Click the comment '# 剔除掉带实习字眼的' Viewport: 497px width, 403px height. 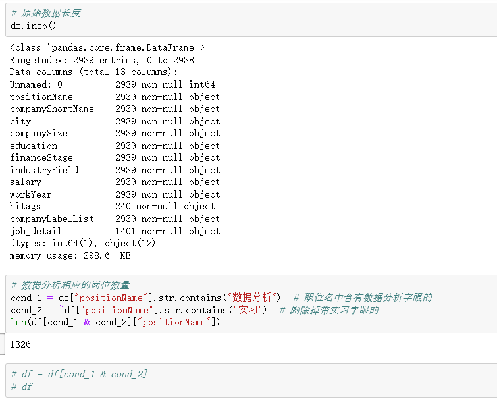click(329, 310)
